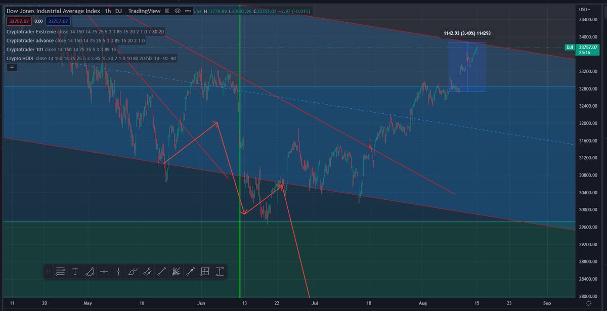
Task: Select the Date and Price Range tool
Action: coord(205,272)
